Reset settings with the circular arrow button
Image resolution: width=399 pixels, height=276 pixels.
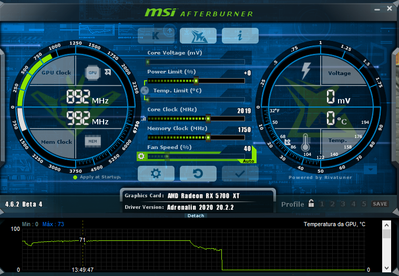pyautogui.click(x=198, y=174)
